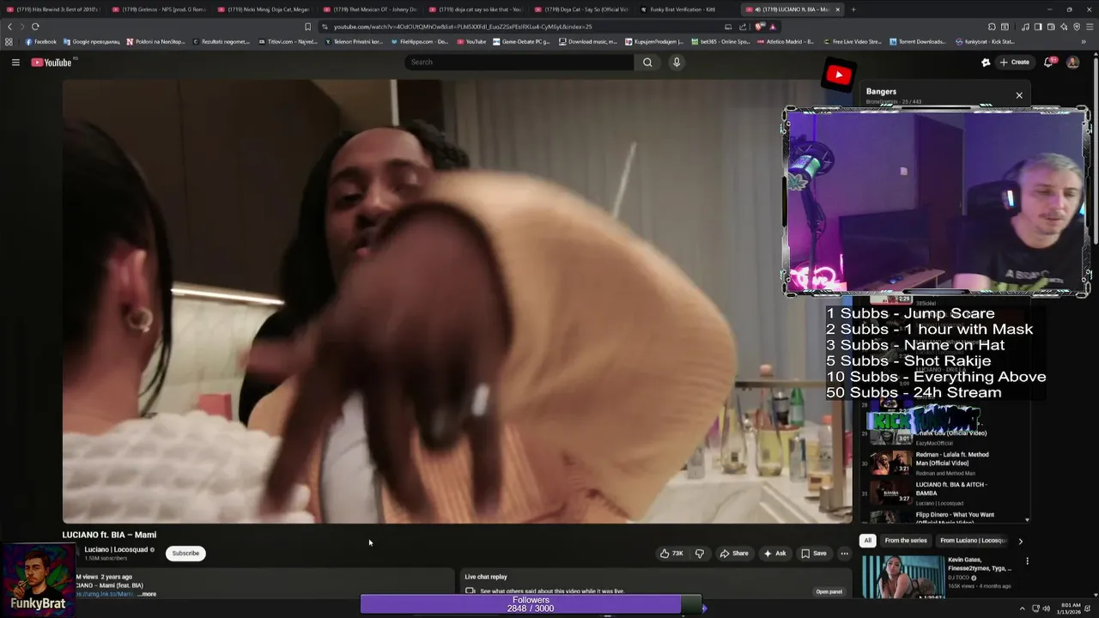Click the Ask button
This screenshot has width=1099, height=618.
774,554
